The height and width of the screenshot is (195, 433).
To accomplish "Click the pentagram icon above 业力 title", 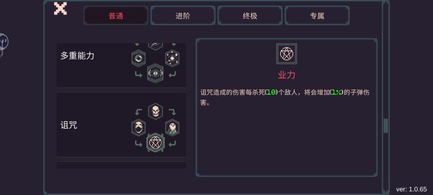I will tap(287, 54).
